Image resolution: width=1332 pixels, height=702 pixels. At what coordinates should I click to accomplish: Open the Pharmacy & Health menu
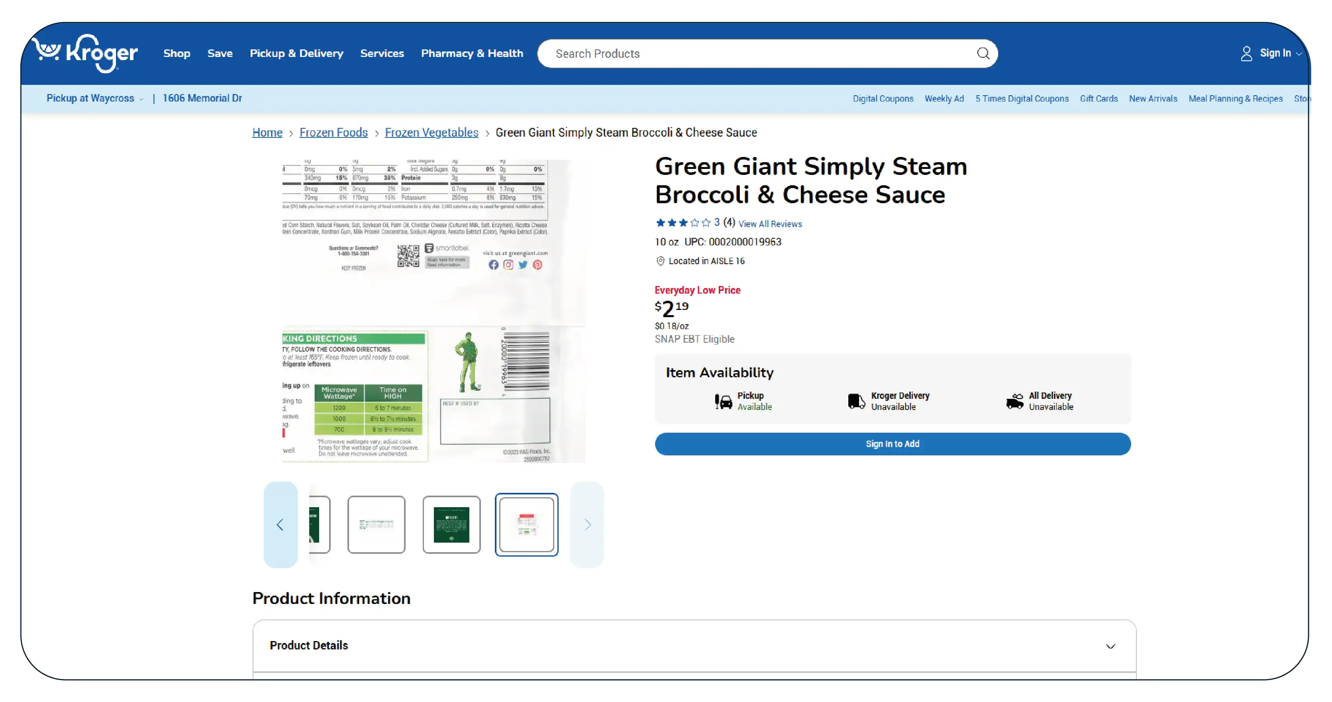click(x=472, y=53)
